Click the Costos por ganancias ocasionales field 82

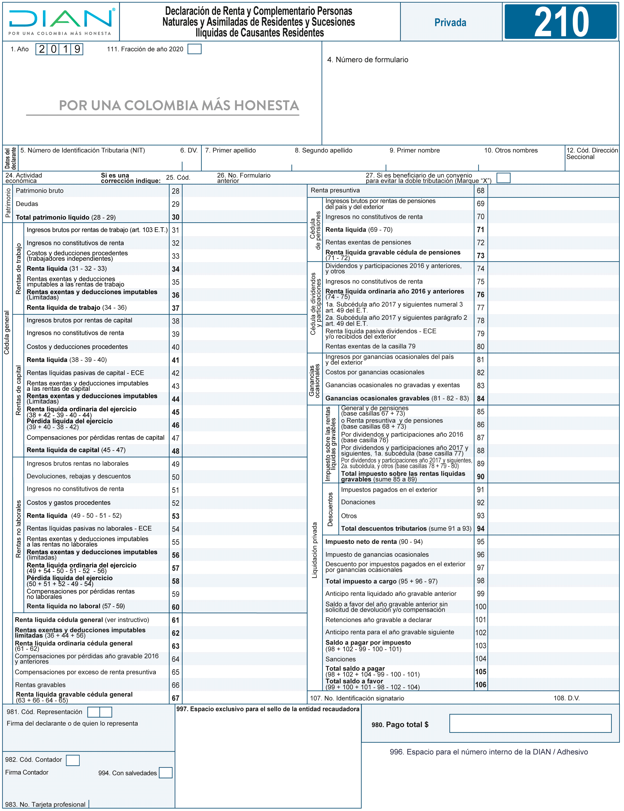point(553,372)
